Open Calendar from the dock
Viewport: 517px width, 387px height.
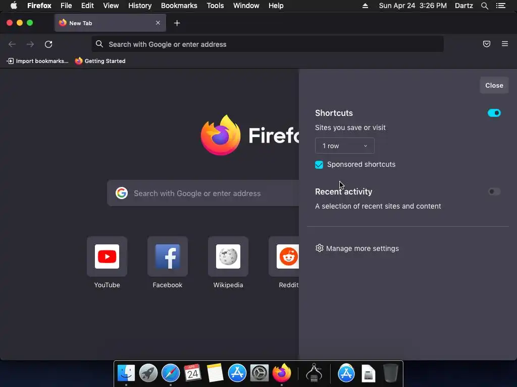click(192, 373)
